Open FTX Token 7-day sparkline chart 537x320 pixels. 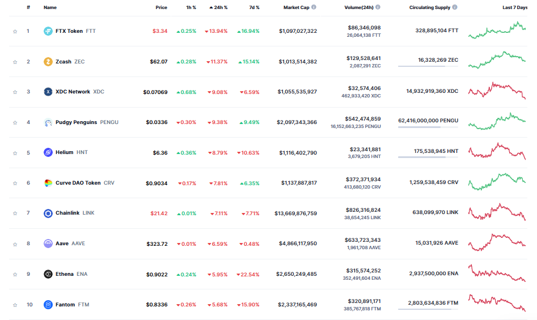coord(497,31)
